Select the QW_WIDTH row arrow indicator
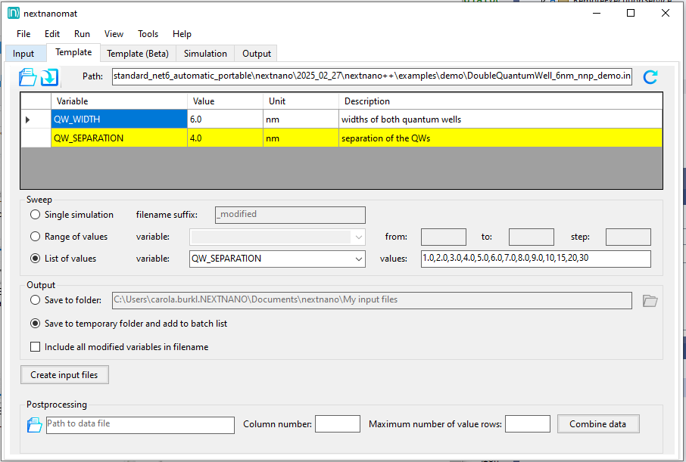The width and height of the screenshot is (686, 462). [x=29, y=119]
